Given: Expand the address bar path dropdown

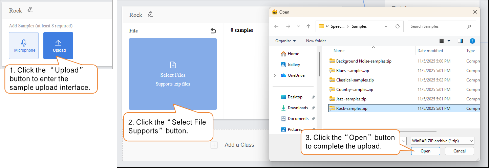Looking at the screenshot, I should pos(386,26).
